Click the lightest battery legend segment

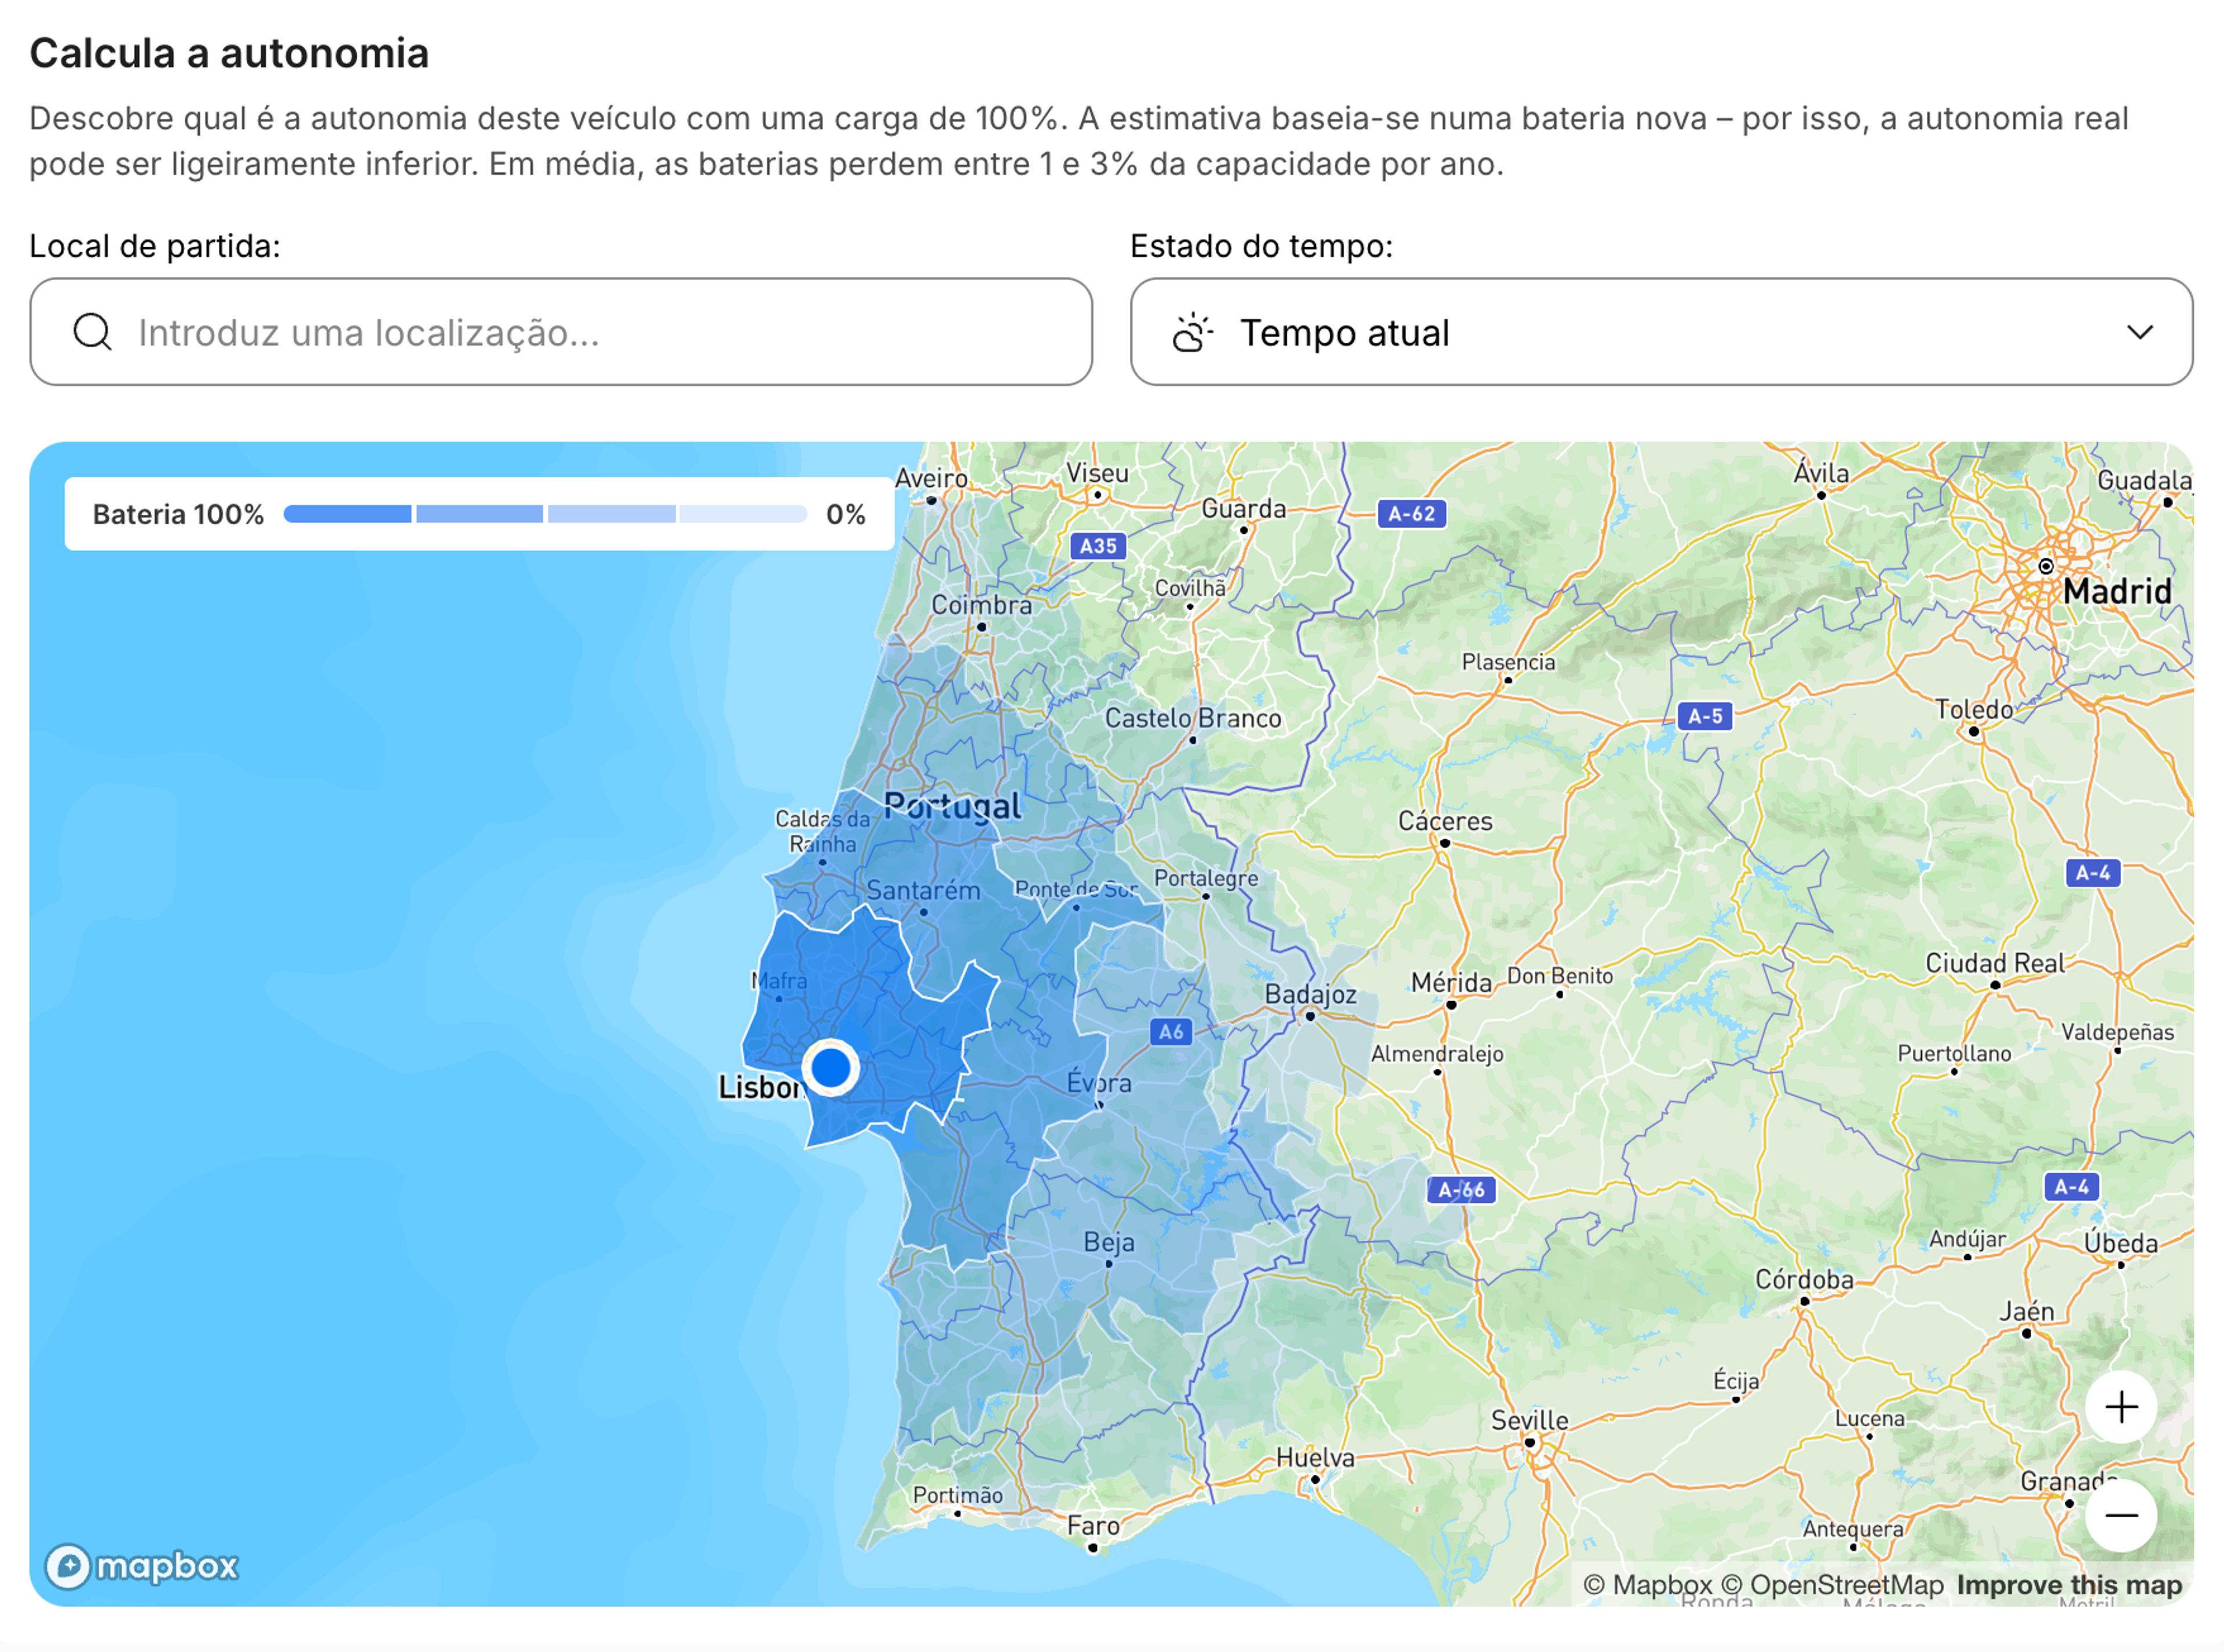click(x=743, y=514)
